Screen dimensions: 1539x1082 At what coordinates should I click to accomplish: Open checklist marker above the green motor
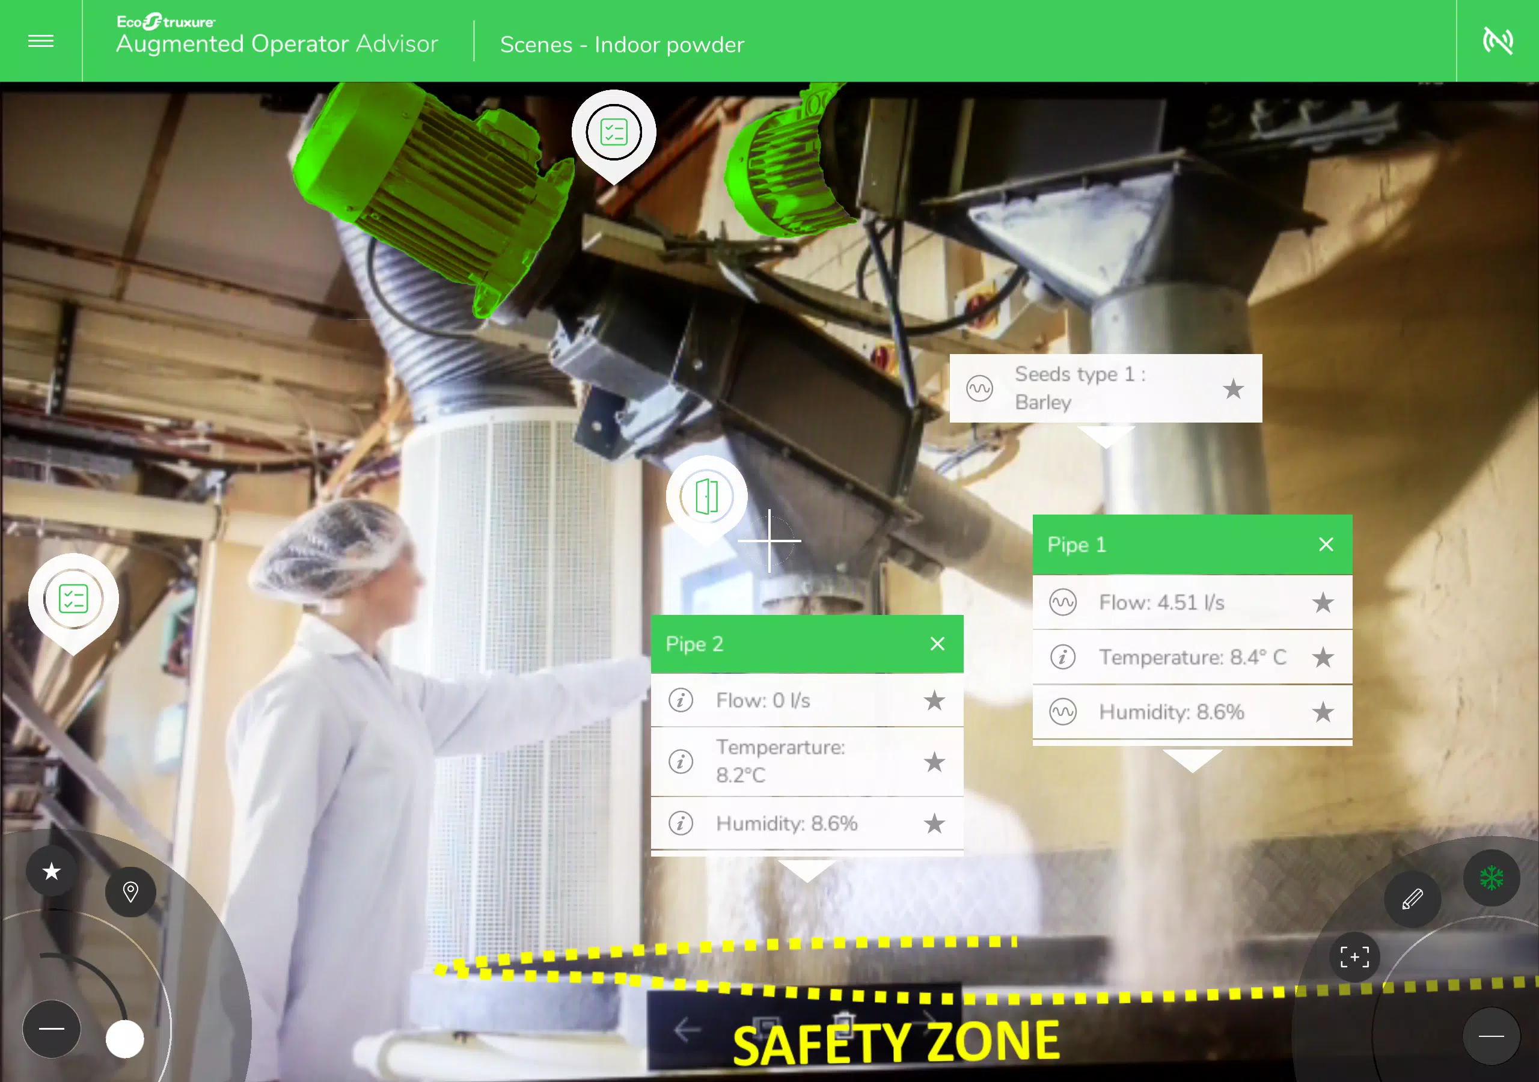613,132
